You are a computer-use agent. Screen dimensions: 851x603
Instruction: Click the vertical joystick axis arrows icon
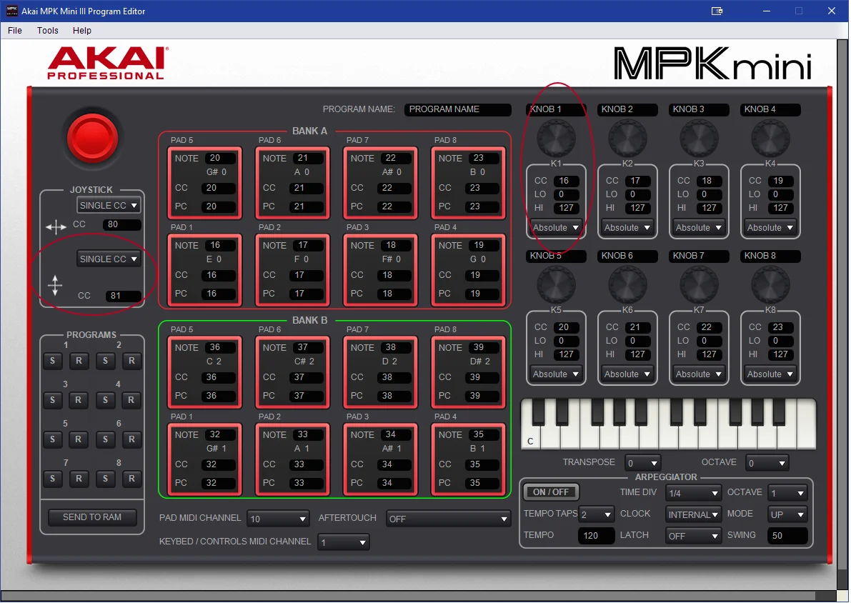pos(55,286)
